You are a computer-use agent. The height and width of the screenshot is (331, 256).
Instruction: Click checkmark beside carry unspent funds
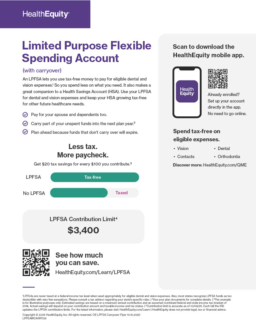tap(25, 123)
